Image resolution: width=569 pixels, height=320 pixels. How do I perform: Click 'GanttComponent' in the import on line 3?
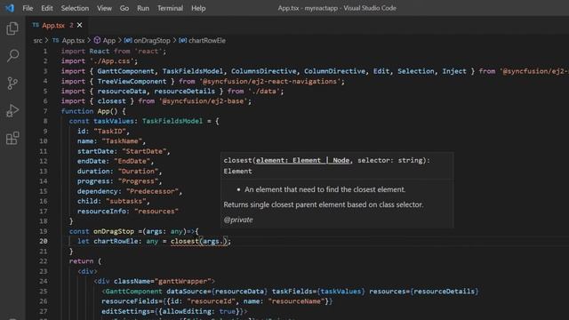125,71
